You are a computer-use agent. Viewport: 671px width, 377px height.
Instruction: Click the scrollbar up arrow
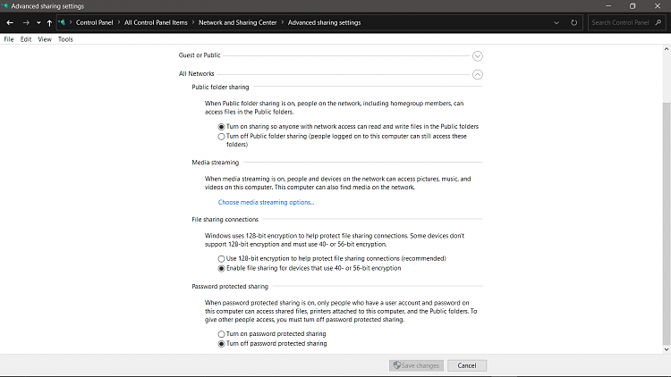tap(667, 49)
